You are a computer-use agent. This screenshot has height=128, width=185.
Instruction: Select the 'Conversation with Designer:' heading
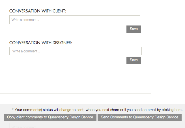40,43
